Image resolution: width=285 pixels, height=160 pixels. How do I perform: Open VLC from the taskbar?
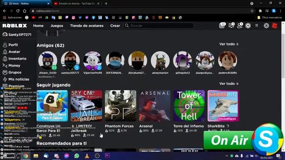(87, 156)
